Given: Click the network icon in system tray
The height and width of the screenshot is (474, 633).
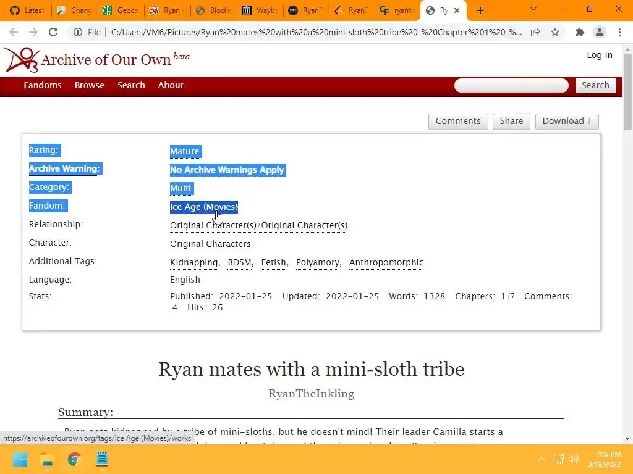Looking at the screenshot, I should point(559,459).
